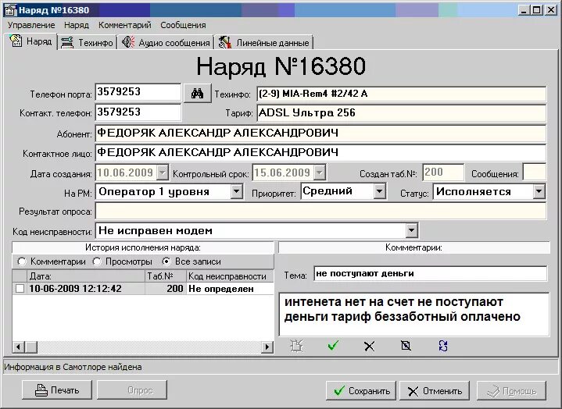Screen dimensions: 562x409
Task: Click the Тема input field
Action: pos(430,274)
